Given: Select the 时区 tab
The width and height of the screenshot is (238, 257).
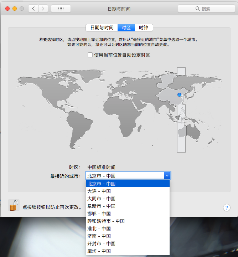Looking at the screenshot, I should [126, 28].
